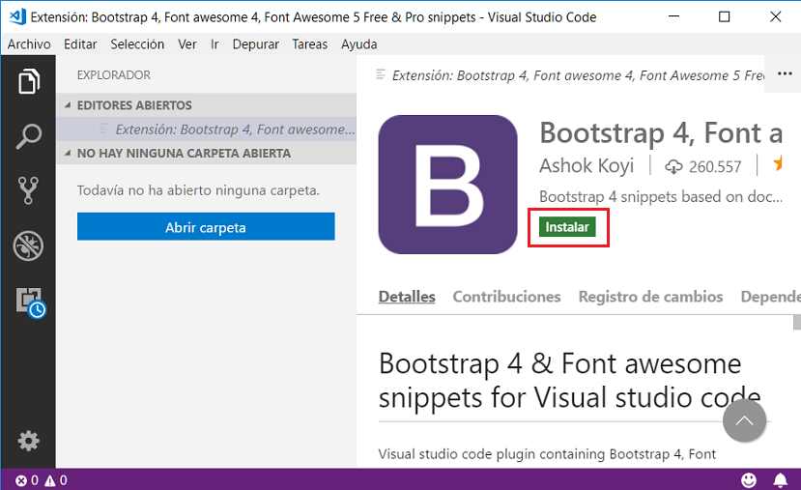Open the Debug bug icon in activity bar
This screenshot has width=801, height=490.
click(x=28, y=246)
